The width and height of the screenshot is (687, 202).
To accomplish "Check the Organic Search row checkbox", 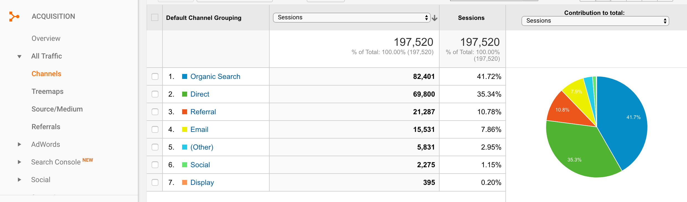I will (x=155, y=76).
